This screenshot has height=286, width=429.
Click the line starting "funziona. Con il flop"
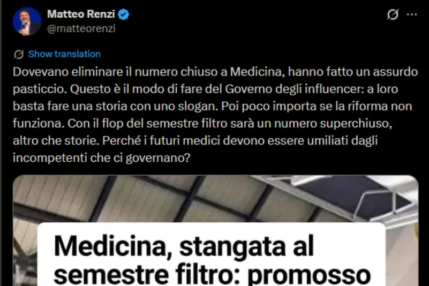click(x=202, y=123)
